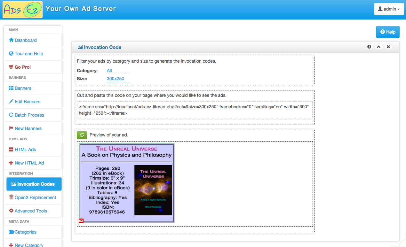Open the admin user dropdown
The image size is (406, 247).
click(389, 9)
